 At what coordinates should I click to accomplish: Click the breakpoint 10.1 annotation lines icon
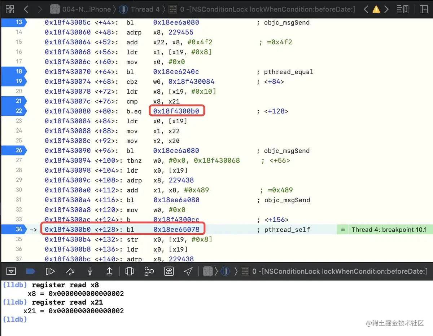click(x=343, y=230)
